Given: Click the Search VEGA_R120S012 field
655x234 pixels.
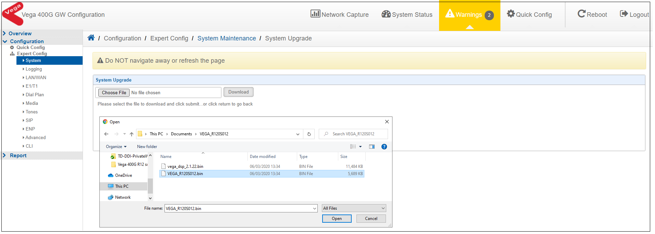Looking at the screenshot, I should click(x=353, y=134).
